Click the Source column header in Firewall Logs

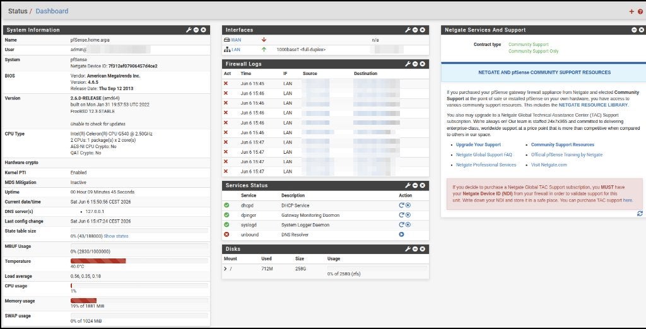pyautogui.click(x=310, y=74)
